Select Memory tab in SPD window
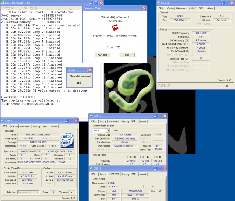 (x=125, y=121)
